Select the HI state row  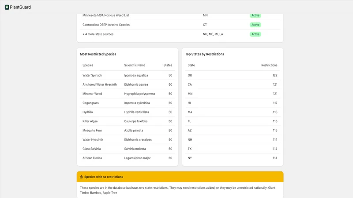(233, 103)
